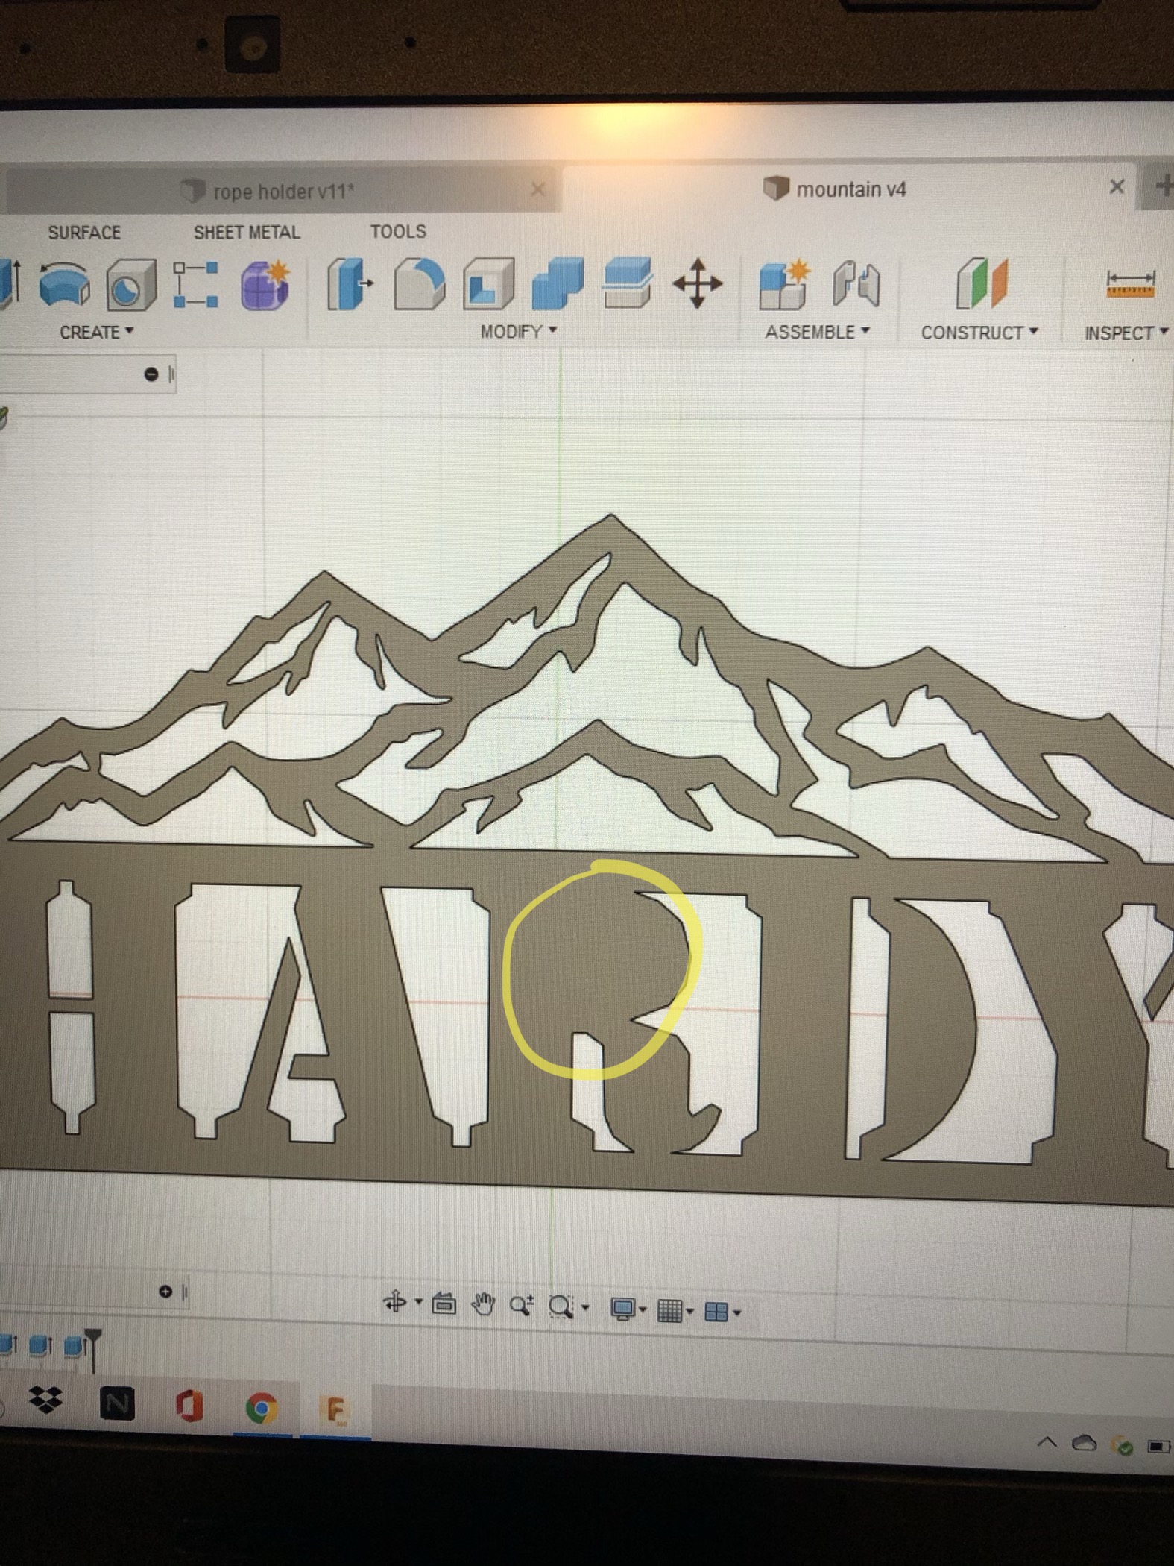
Task: Open the Display Settings dropdown arrow
Action: (643, 1309)
